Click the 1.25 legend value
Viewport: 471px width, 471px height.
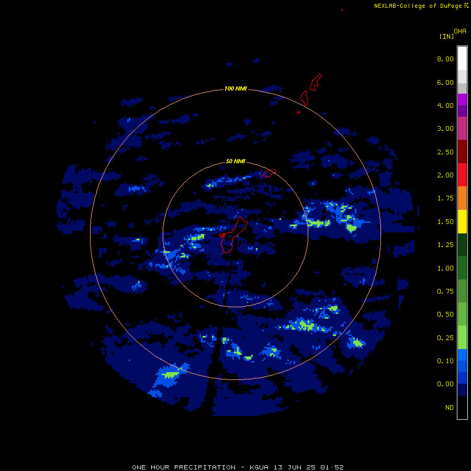445,245
